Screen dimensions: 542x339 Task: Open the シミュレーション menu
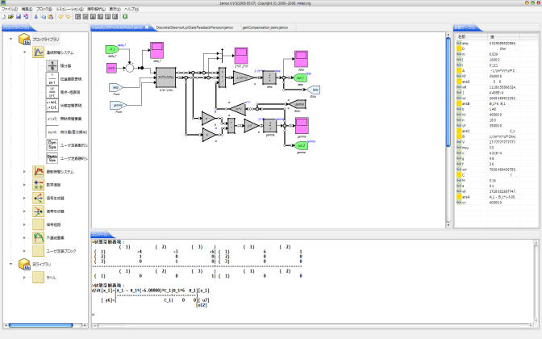tap(70, 9)
